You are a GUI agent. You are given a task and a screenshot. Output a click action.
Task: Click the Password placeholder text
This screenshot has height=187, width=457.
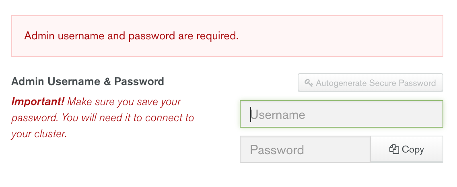coord(277,150)
